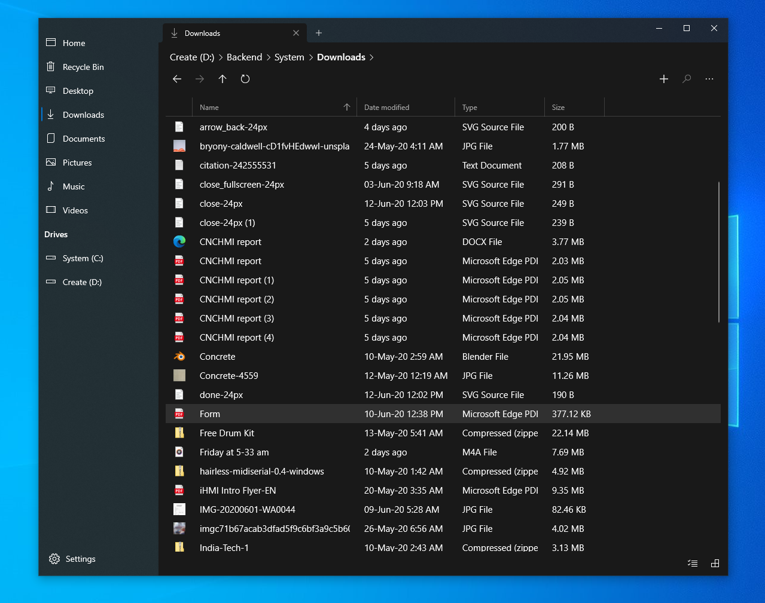Refresh the Downloads folder view

click(x=245, y=79)
